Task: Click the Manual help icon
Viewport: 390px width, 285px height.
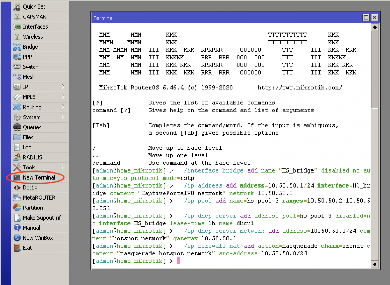Action: (x=17, y=228)
